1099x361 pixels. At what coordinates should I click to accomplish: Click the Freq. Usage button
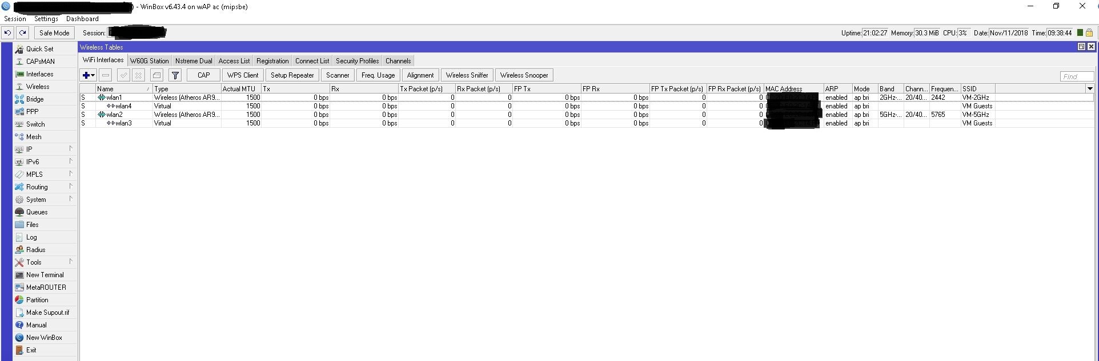378,75
